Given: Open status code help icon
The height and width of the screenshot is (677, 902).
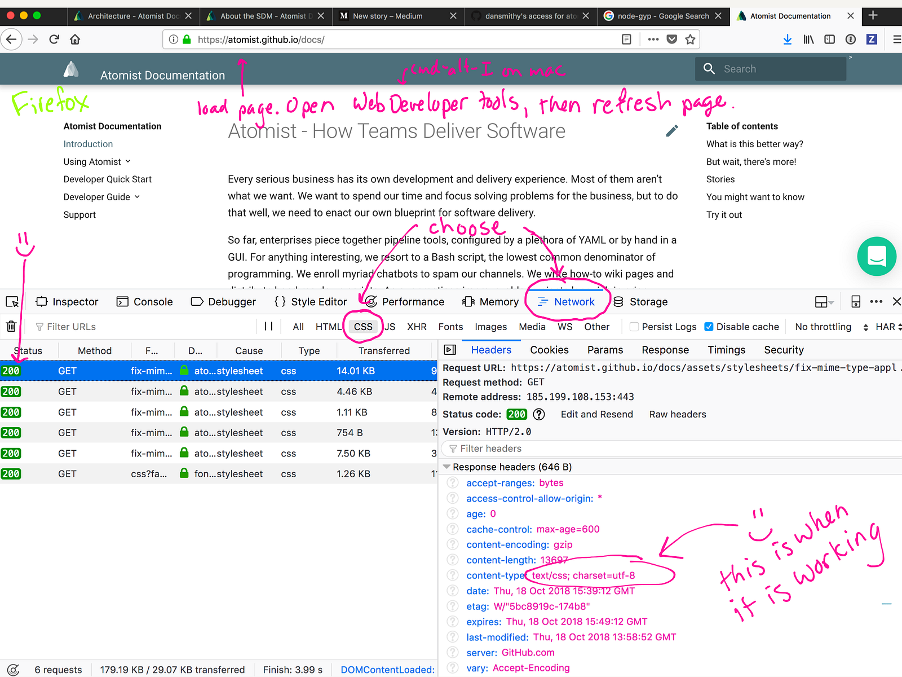Looking at the screenshot, I should tap(539, 414).
